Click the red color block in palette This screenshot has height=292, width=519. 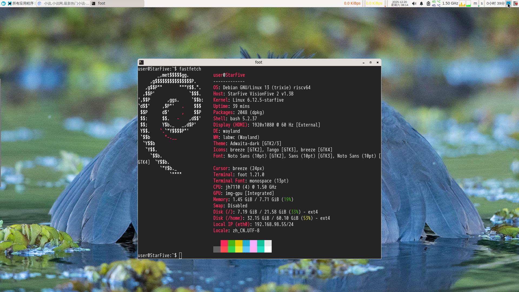coord(224,243)
